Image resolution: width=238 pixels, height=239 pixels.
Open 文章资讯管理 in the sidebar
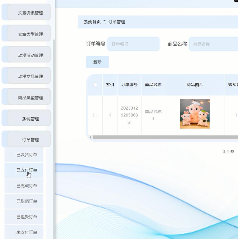click(26, 12)
